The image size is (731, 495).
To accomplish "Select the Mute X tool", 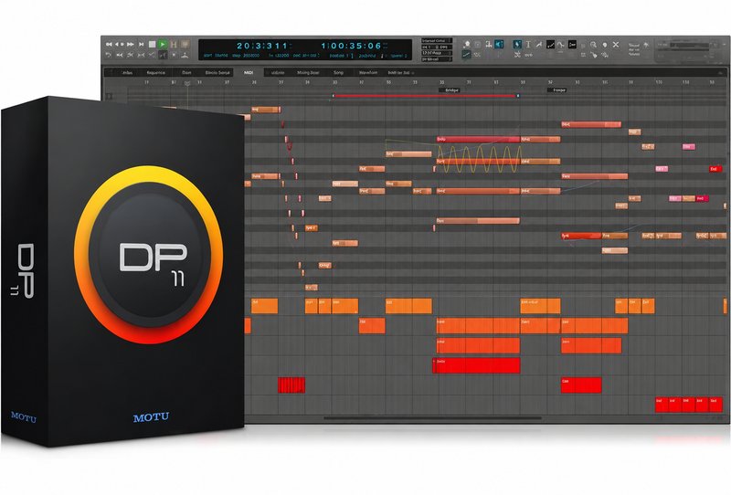I will point(616,44).
